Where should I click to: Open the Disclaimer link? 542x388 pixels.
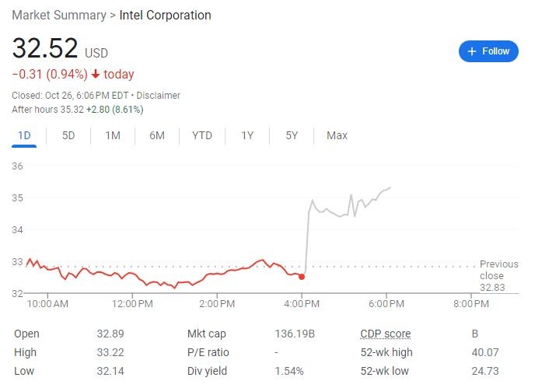click(x=158, y=96)
